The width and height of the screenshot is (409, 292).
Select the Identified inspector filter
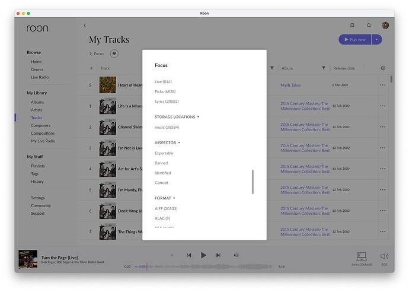click(x=163, y=173)
